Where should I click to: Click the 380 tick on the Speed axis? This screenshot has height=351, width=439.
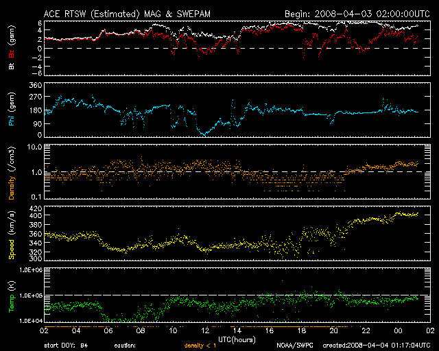tap(36, 225)
